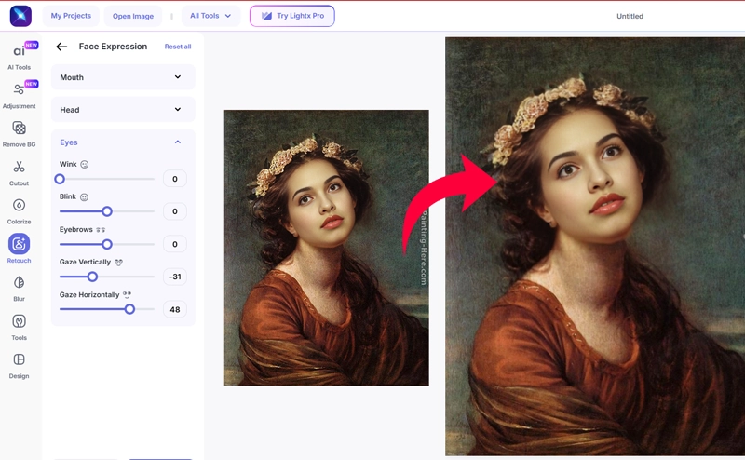745x460 pixels.
Task: Open the Design sidebar icon
Action: (x=19, y=365)
